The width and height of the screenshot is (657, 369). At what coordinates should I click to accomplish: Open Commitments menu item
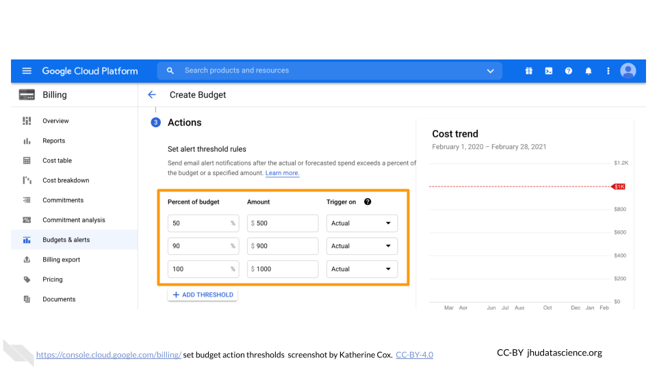[63, 200]
